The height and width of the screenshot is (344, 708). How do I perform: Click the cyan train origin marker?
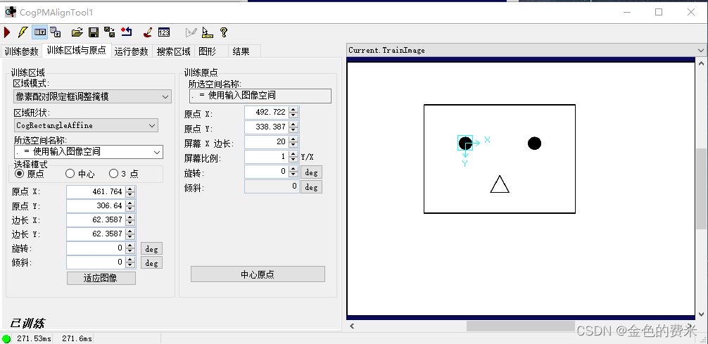click(465, 143)
